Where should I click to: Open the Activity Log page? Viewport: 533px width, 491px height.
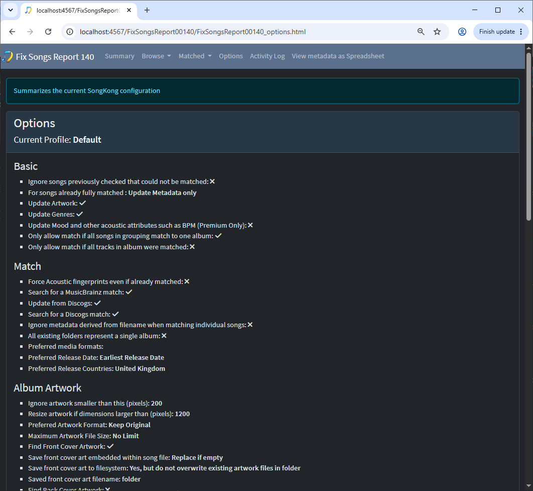pyautogui.click(x=267, y=56)
